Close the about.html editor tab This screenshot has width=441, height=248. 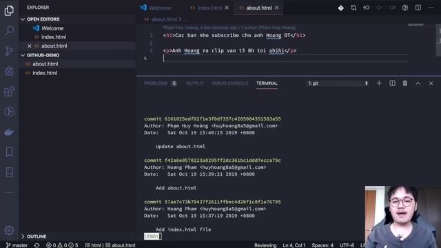277,8
